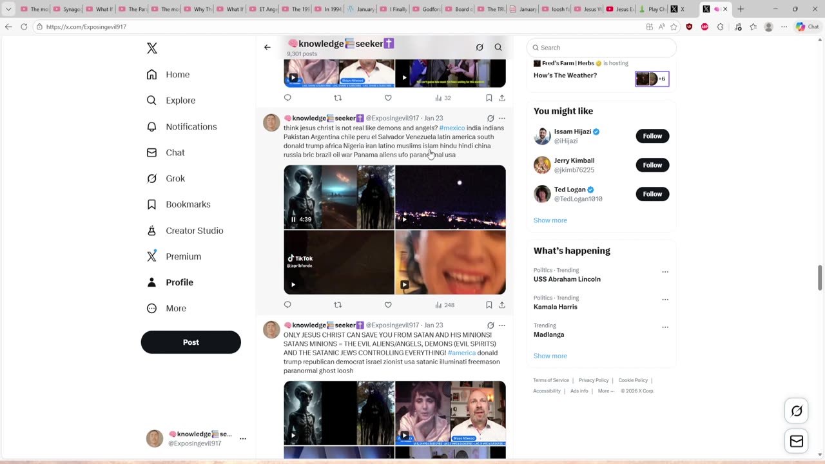825x464 pixels.
Task: Open options for USS Abraham Lincoln trend
Action: pyautogui.click(x=665, y=272)
